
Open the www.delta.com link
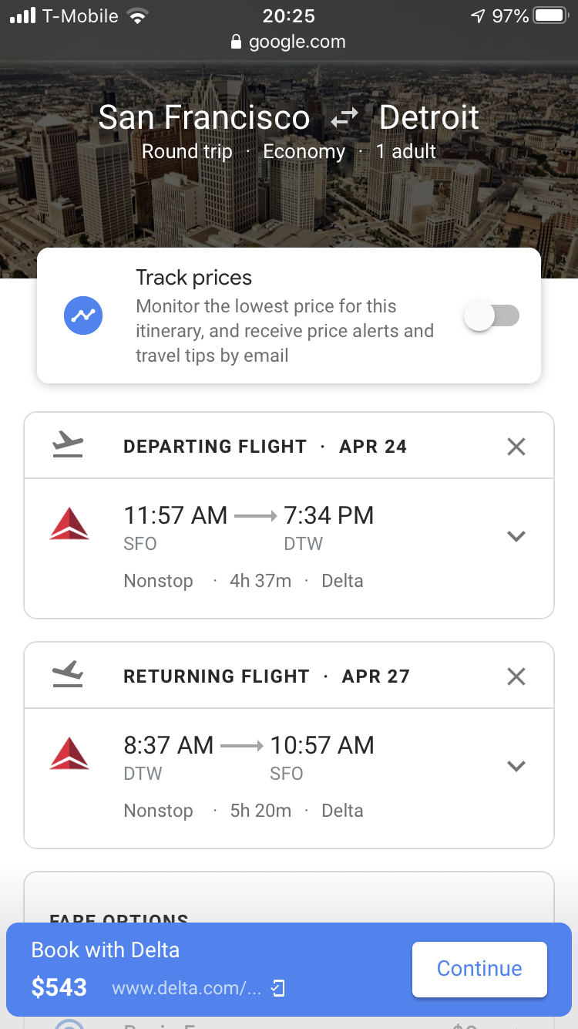187,988
